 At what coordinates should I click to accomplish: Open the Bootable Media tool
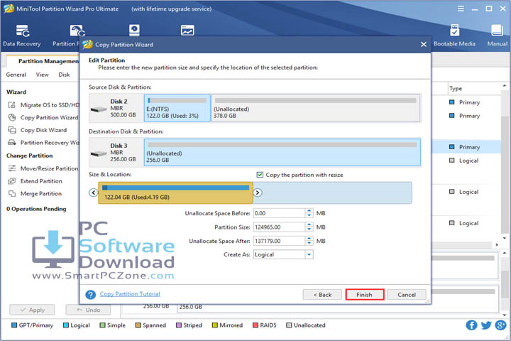(x=454, y=36)
